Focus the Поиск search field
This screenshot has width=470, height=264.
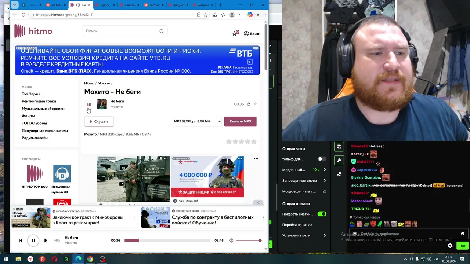[x=125, y=31]
